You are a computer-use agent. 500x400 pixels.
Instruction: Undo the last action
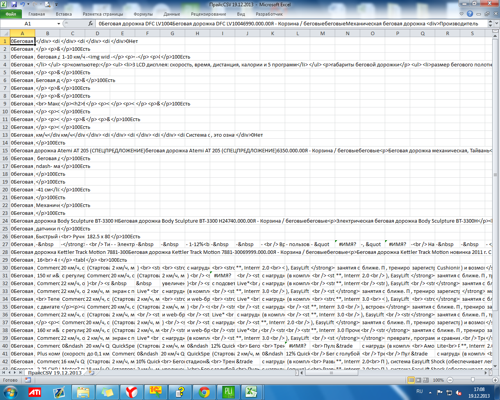pyautogui.click(x=22, y=5)
